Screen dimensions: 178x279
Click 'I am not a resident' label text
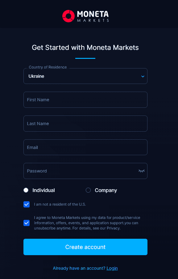coord(60,204)
